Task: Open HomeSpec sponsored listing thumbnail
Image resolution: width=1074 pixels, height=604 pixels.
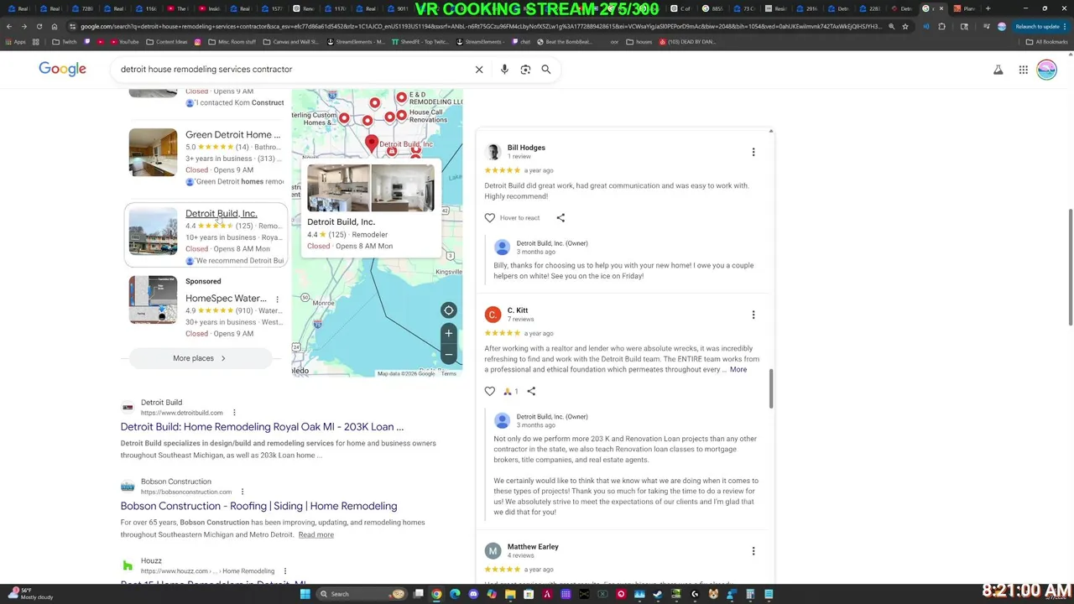Action: coord(153,299)
